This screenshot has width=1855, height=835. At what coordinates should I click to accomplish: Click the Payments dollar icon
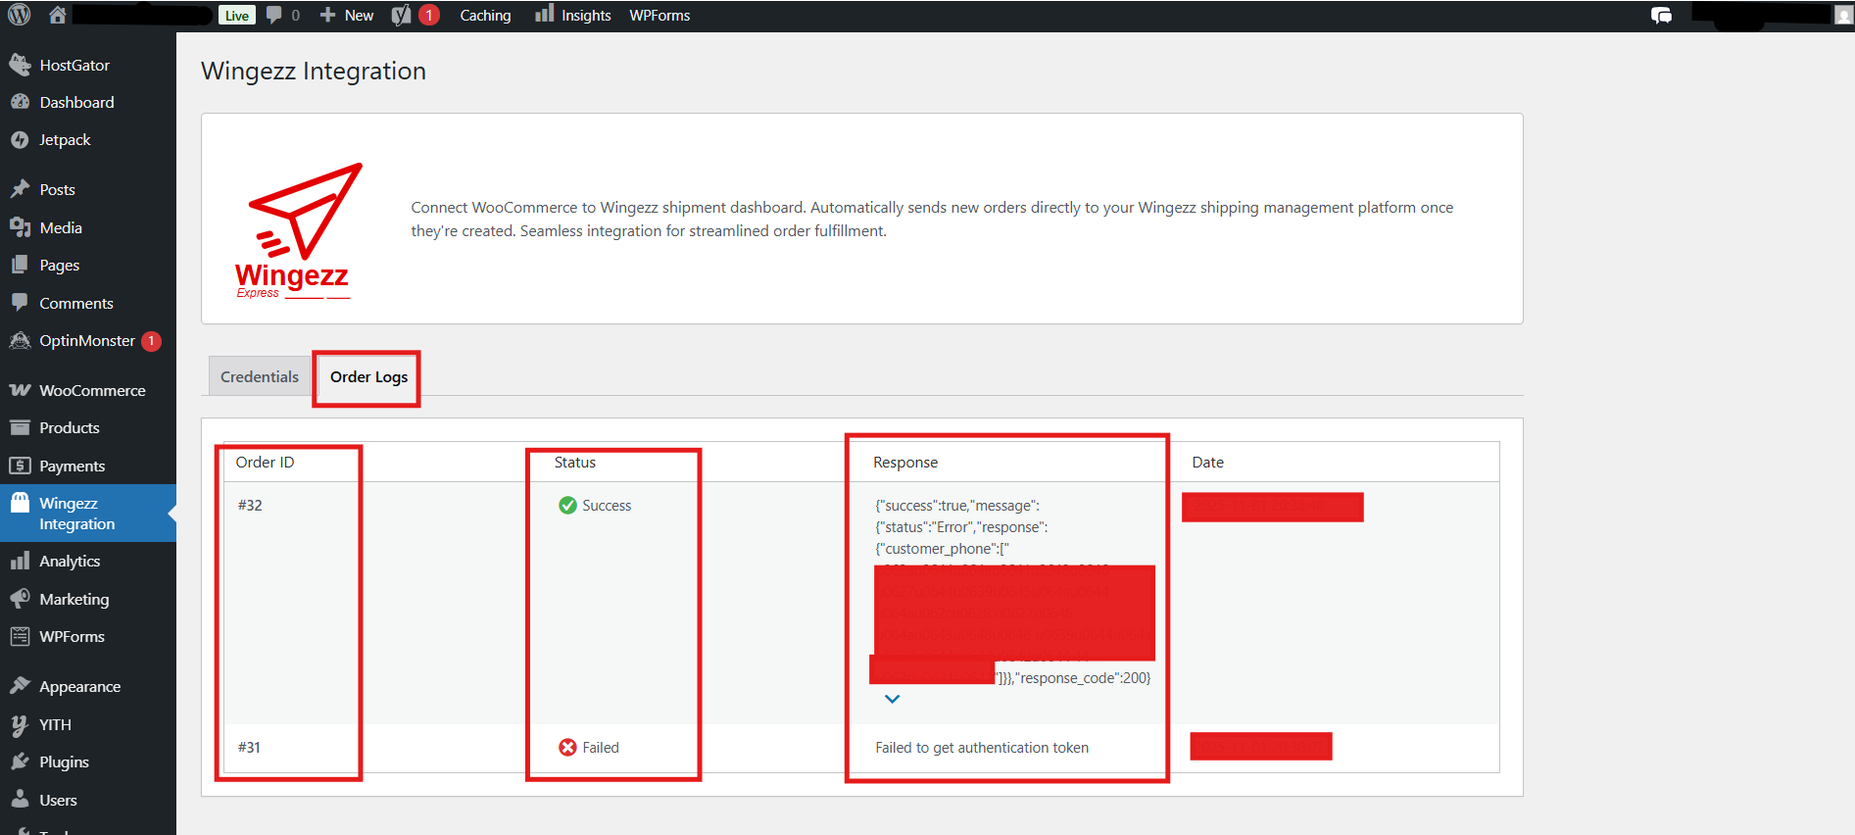pyautogui.click(x=20, y=466)
